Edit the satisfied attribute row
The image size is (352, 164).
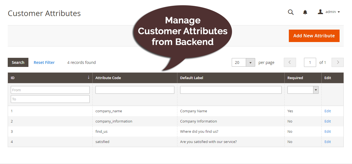coord(327,142)
